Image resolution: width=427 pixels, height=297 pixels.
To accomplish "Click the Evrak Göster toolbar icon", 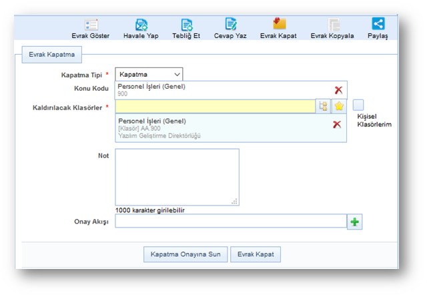I will point(91,25).
